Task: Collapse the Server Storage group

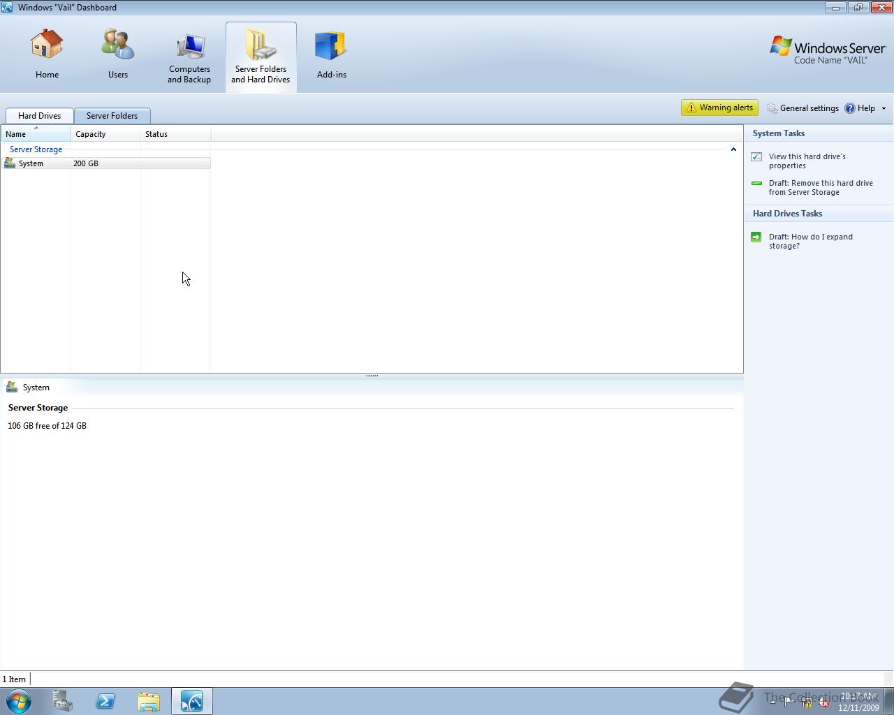Action: pyautogui.click(x=733, y=149)
